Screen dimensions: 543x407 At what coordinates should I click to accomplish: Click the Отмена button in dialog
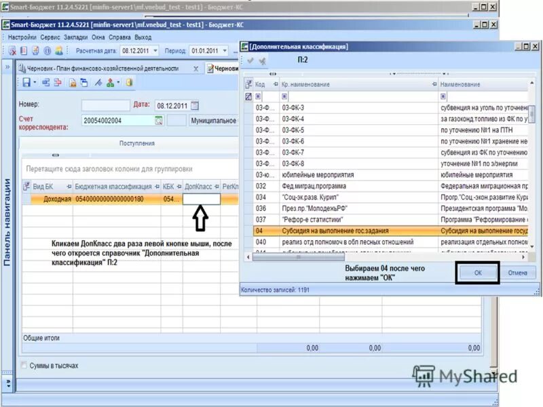(x=517, y=273)
